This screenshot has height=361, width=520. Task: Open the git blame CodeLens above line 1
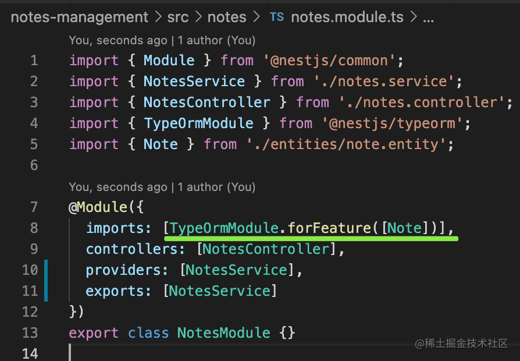coord(162,40)
